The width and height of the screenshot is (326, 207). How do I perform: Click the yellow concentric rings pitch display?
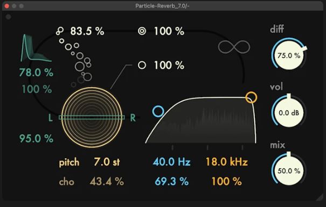92,117
